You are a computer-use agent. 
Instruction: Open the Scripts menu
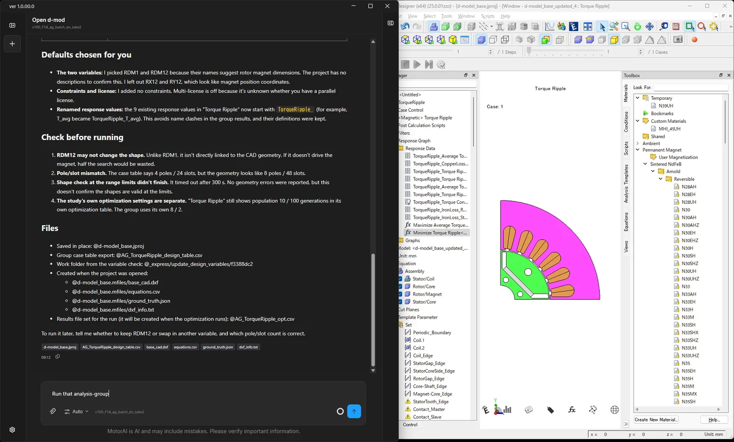coord(488,16)
